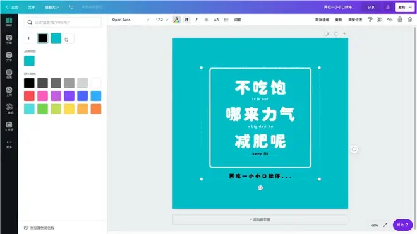Screen dimensions: 417x234
Task: Click the link chain icon
Action: [x=390, y=20]
